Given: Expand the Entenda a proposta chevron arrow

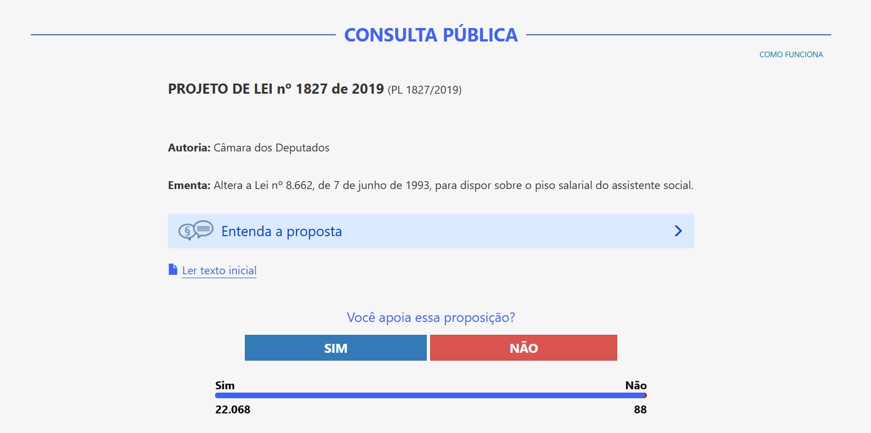Looking at the screenshot, I should pos(678,231).
